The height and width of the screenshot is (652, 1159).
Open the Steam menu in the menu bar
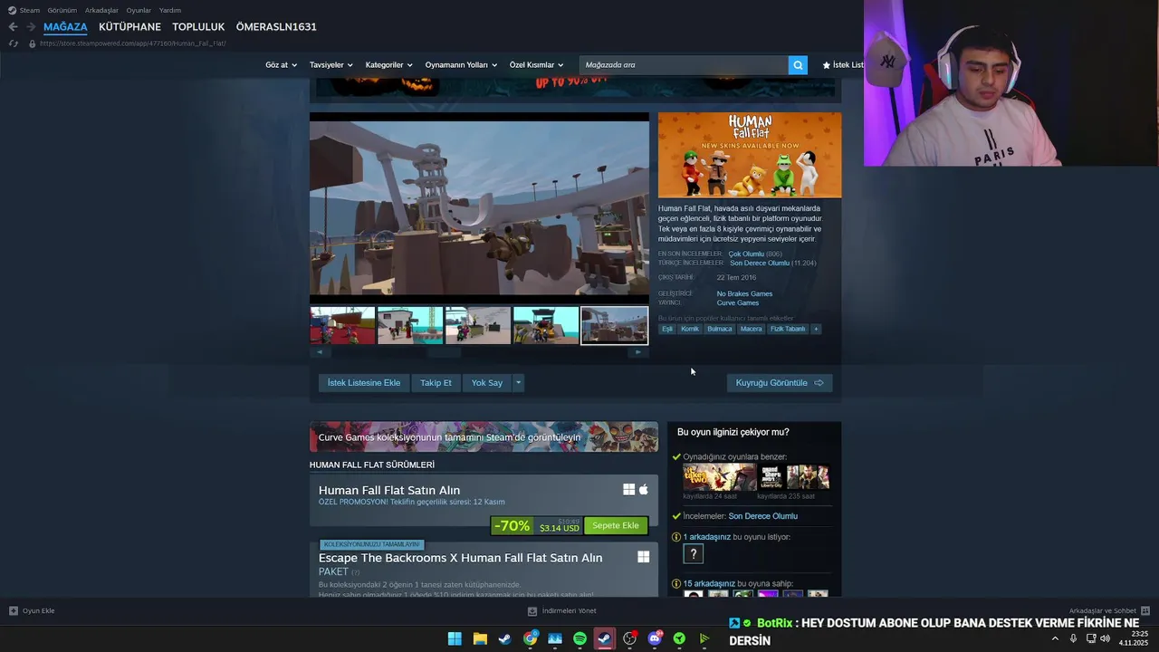(x=29, y=10)
